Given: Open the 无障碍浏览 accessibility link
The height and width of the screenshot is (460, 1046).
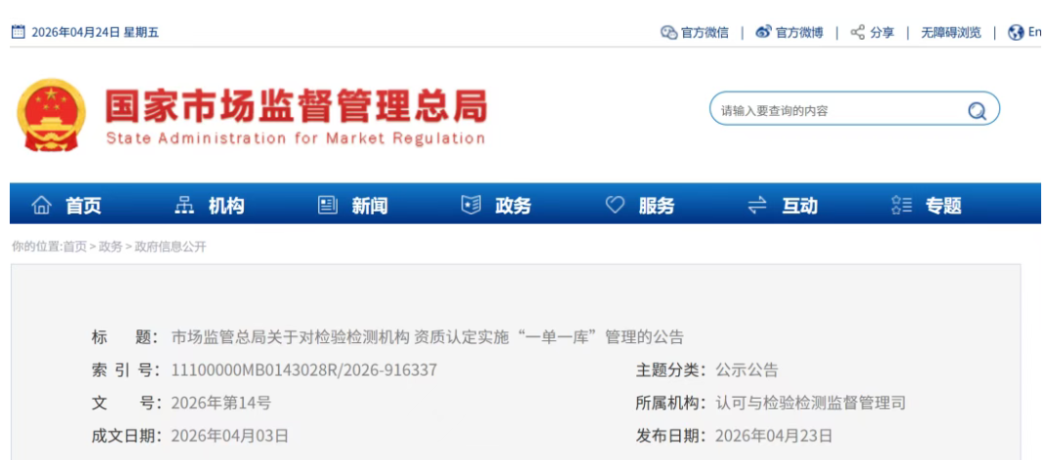Looking at the screenshot, I should [951, 33].
